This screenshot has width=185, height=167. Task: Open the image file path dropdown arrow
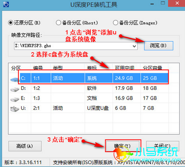[134, 46]
